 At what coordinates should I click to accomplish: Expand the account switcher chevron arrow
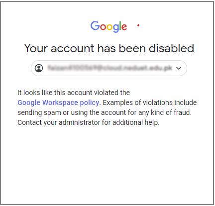179,68
